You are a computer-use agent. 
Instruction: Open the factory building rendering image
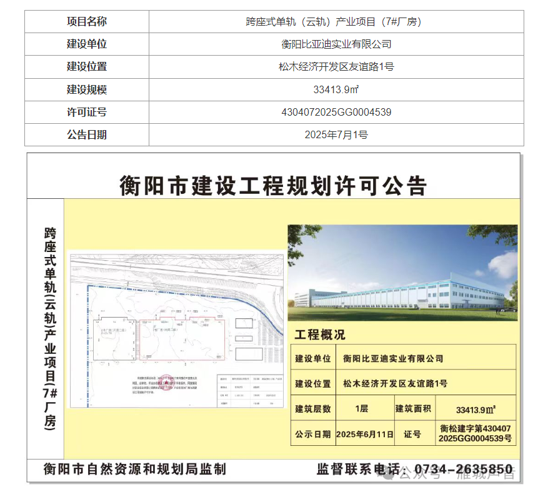pos(402,273)
